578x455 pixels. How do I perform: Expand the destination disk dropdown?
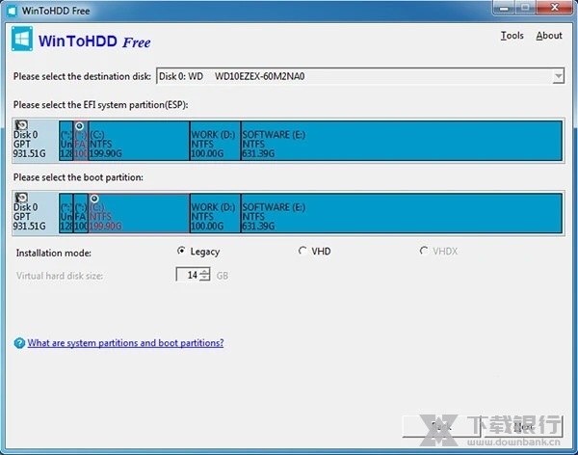558,76
